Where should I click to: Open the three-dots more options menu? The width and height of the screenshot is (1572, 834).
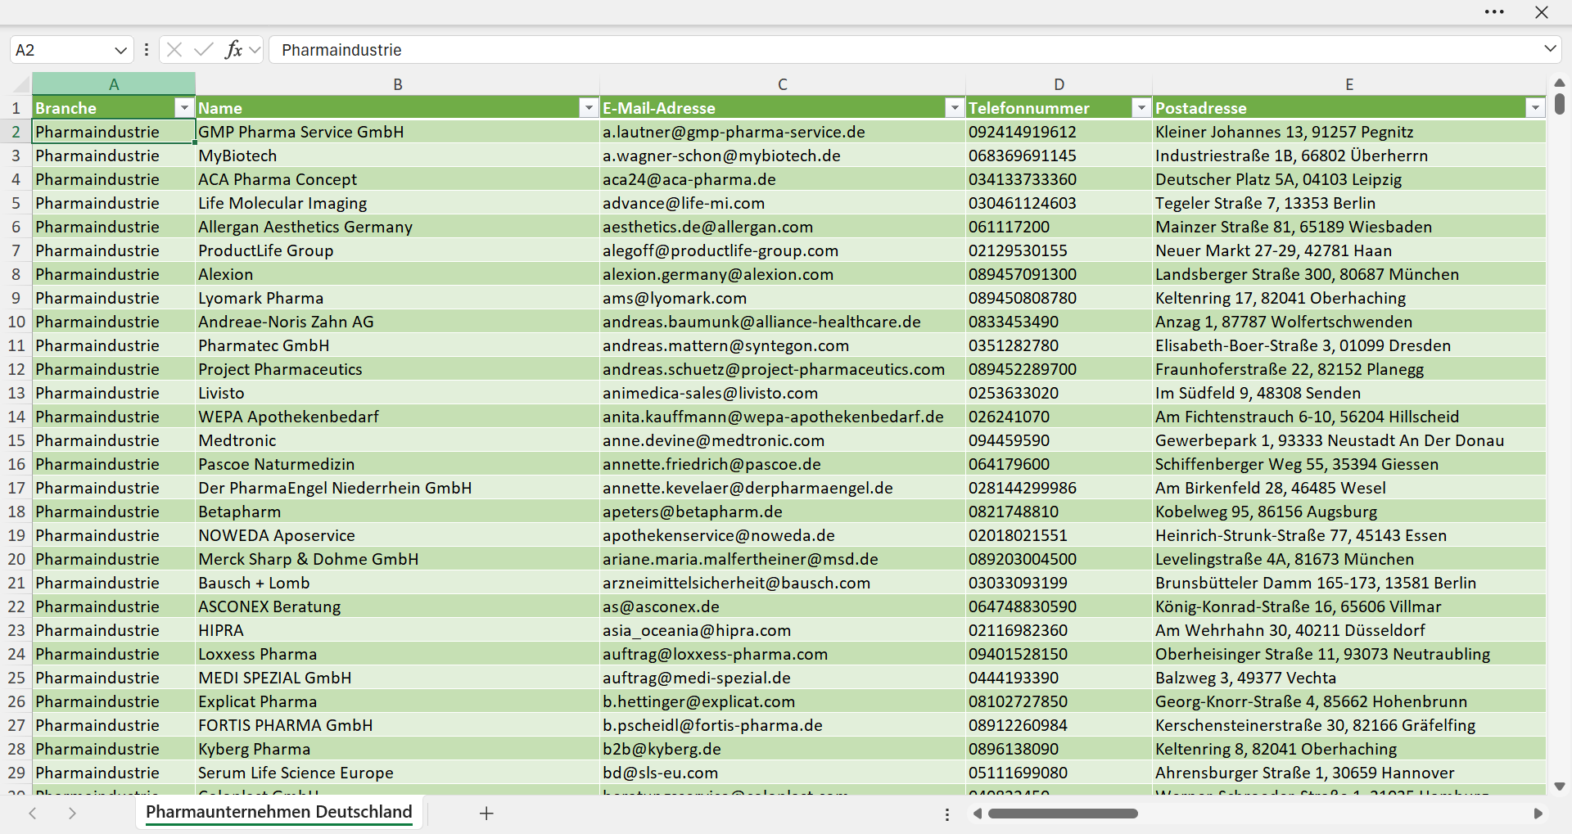pyautogui.click(x=1494, y=12)
